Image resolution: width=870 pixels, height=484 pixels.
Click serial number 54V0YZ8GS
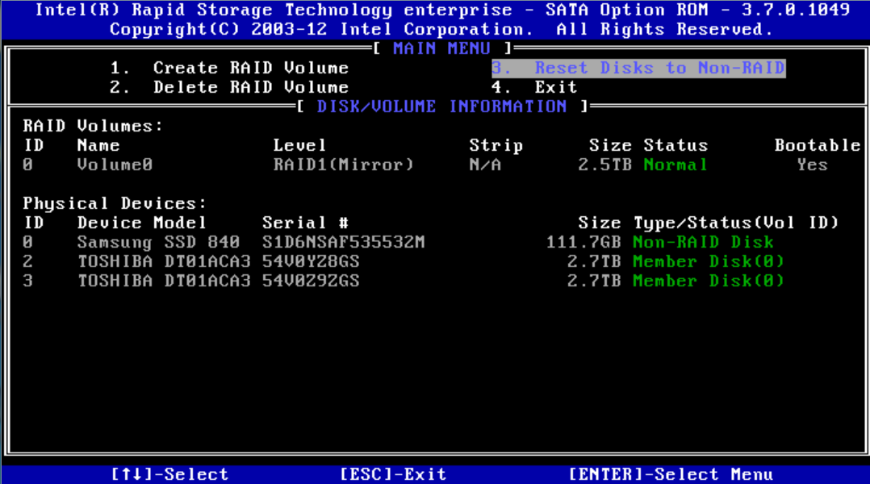click(x=311, y=261)
